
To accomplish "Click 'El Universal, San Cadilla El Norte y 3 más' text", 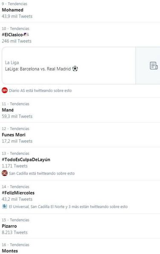I will (x=44, y=206).
